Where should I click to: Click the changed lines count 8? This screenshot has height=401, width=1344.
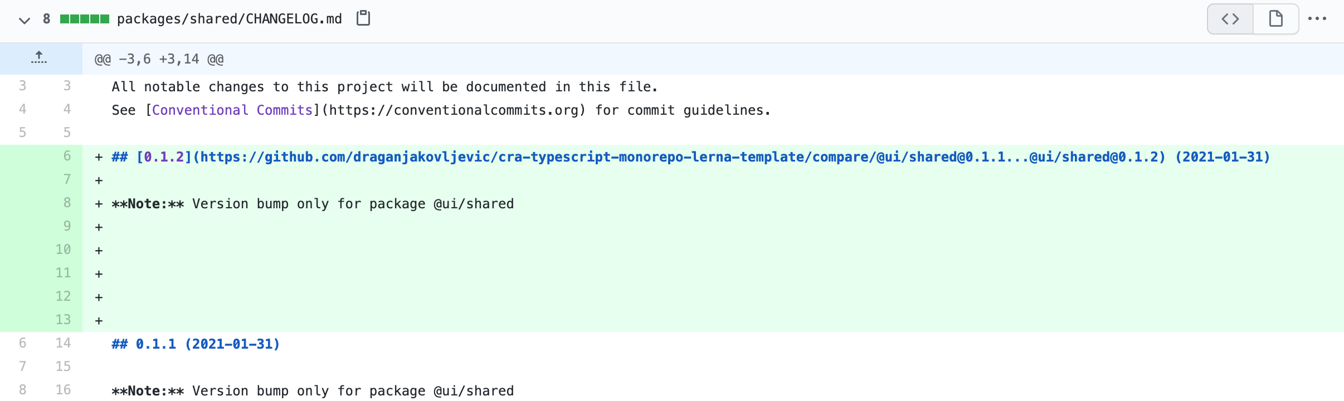(x=47, y=19)
